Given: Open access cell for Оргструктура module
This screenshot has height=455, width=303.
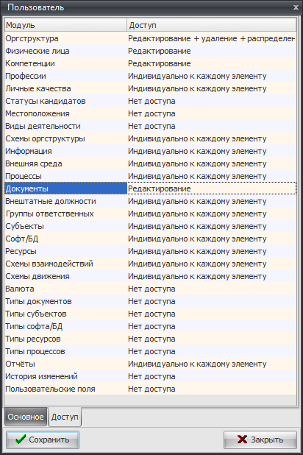Looking at the screenshot, I should click(x=212, y=38).
